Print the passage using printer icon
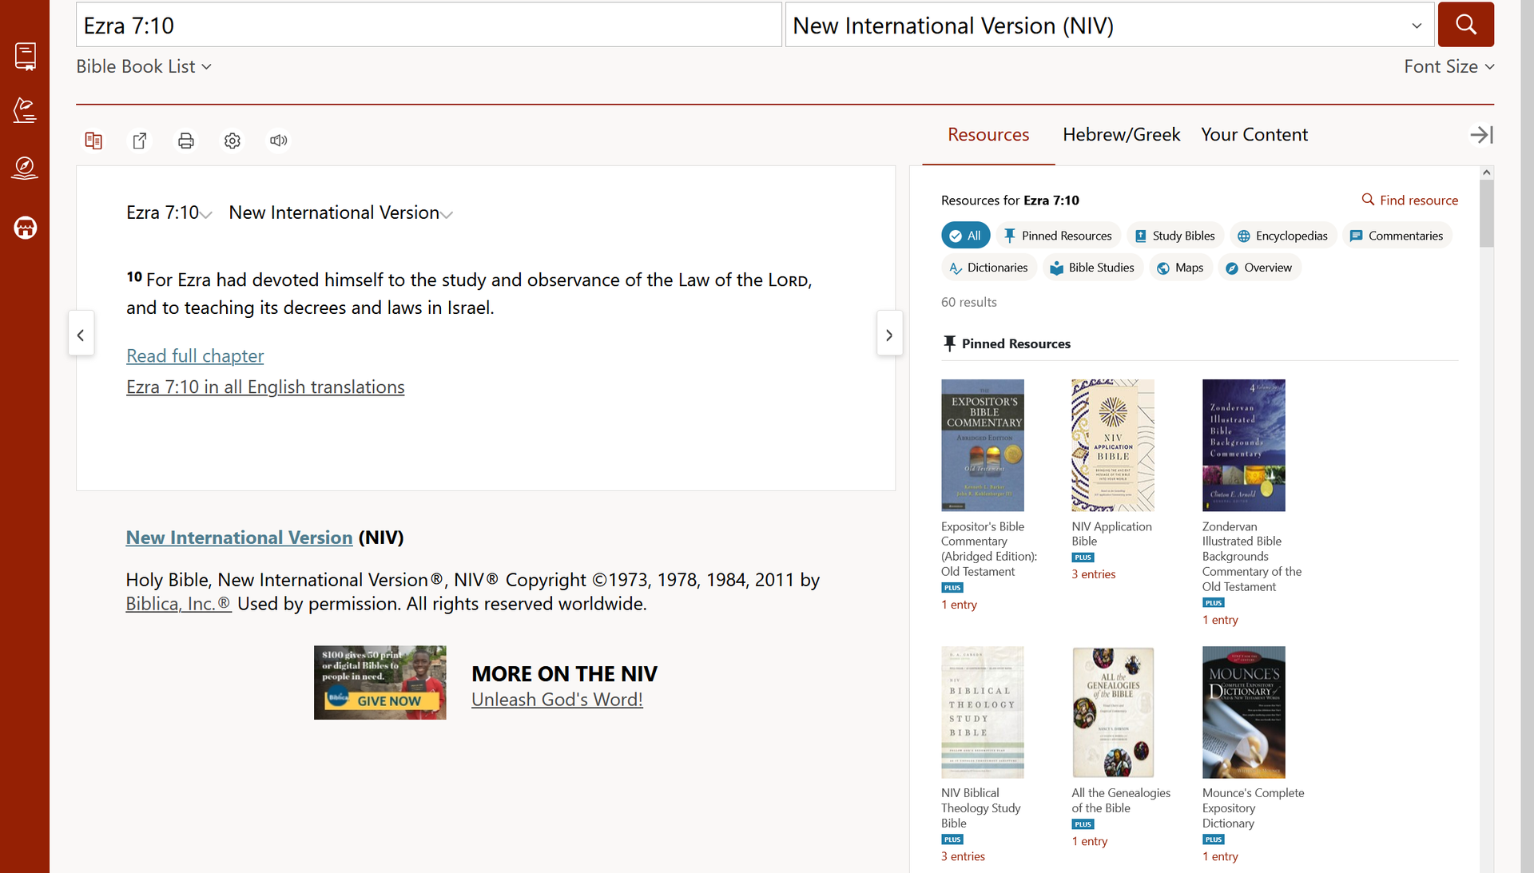The image size is (1534, 873). (x=186, y=141)
